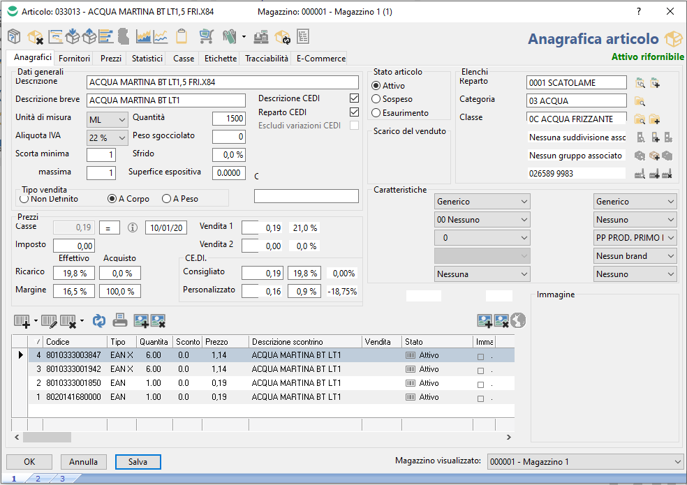Click the clipboard icon in top toolbar

[x=182, y=36]
